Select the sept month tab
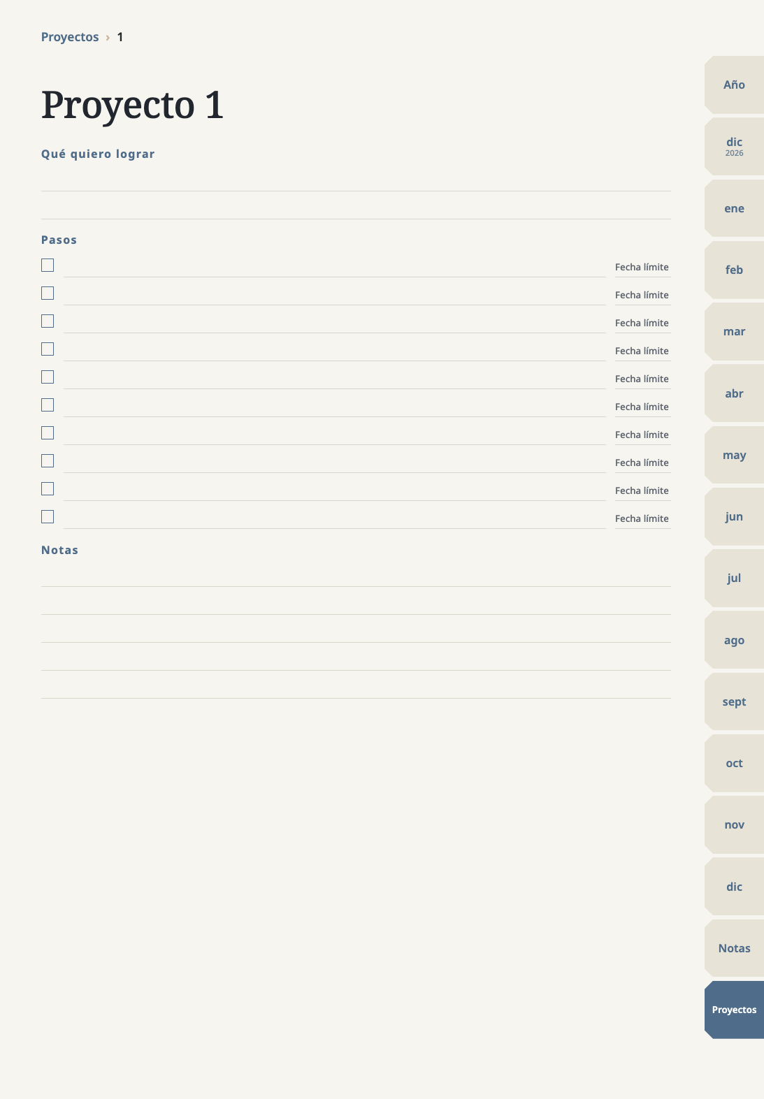The image size is (764, 1099). [734, 701]
